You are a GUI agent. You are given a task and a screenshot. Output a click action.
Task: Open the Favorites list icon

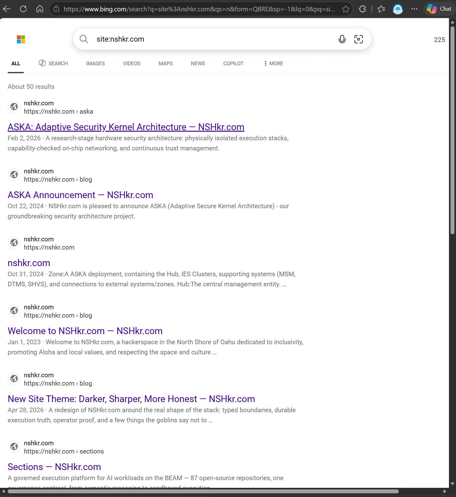coord(381,9)
